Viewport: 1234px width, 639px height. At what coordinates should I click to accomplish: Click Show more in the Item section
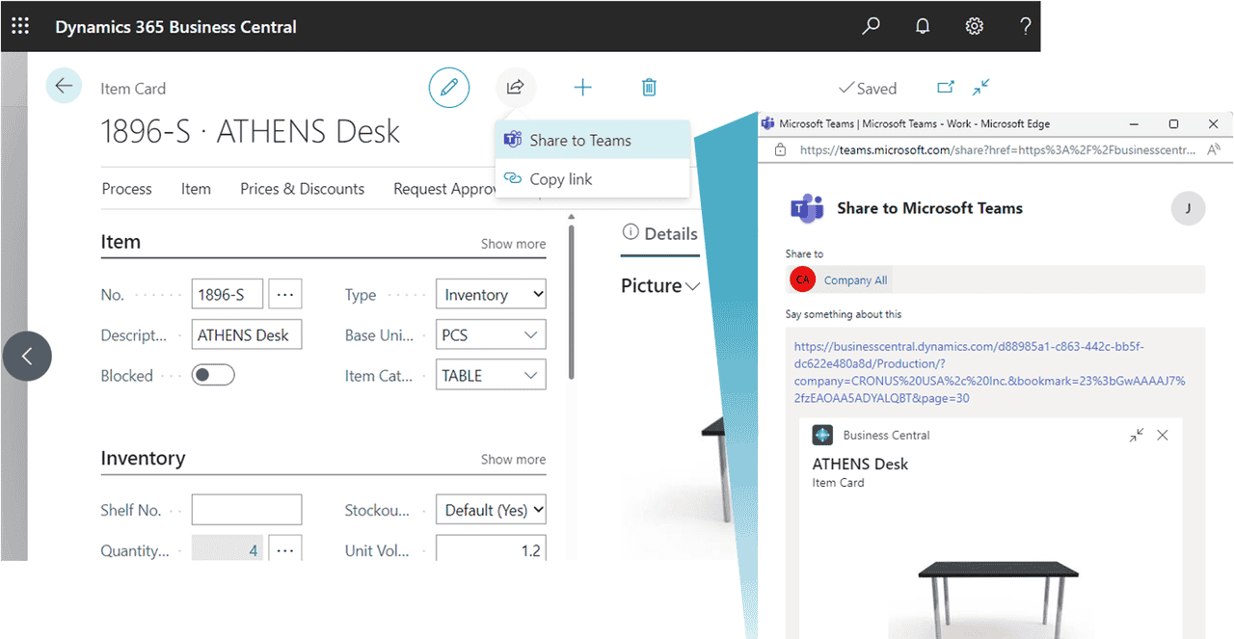(512, 243)
